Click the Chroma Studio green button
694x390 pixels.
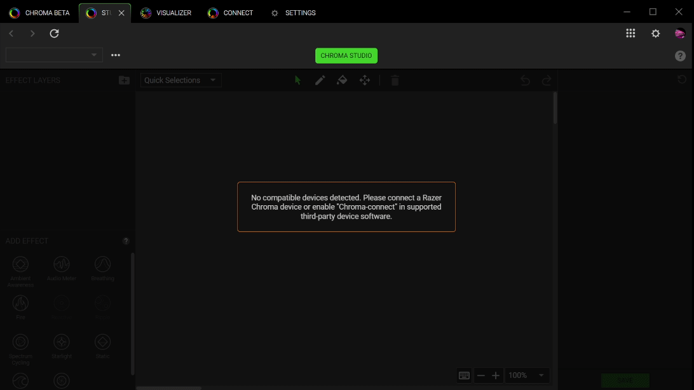[346, 56]
